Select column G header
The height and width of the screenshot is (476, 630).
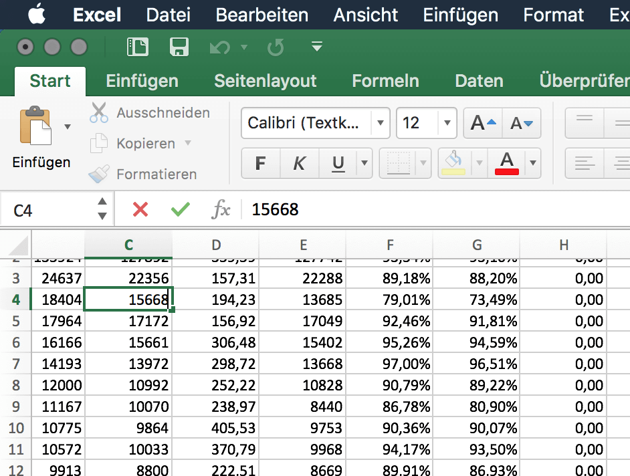coord(477,245)
